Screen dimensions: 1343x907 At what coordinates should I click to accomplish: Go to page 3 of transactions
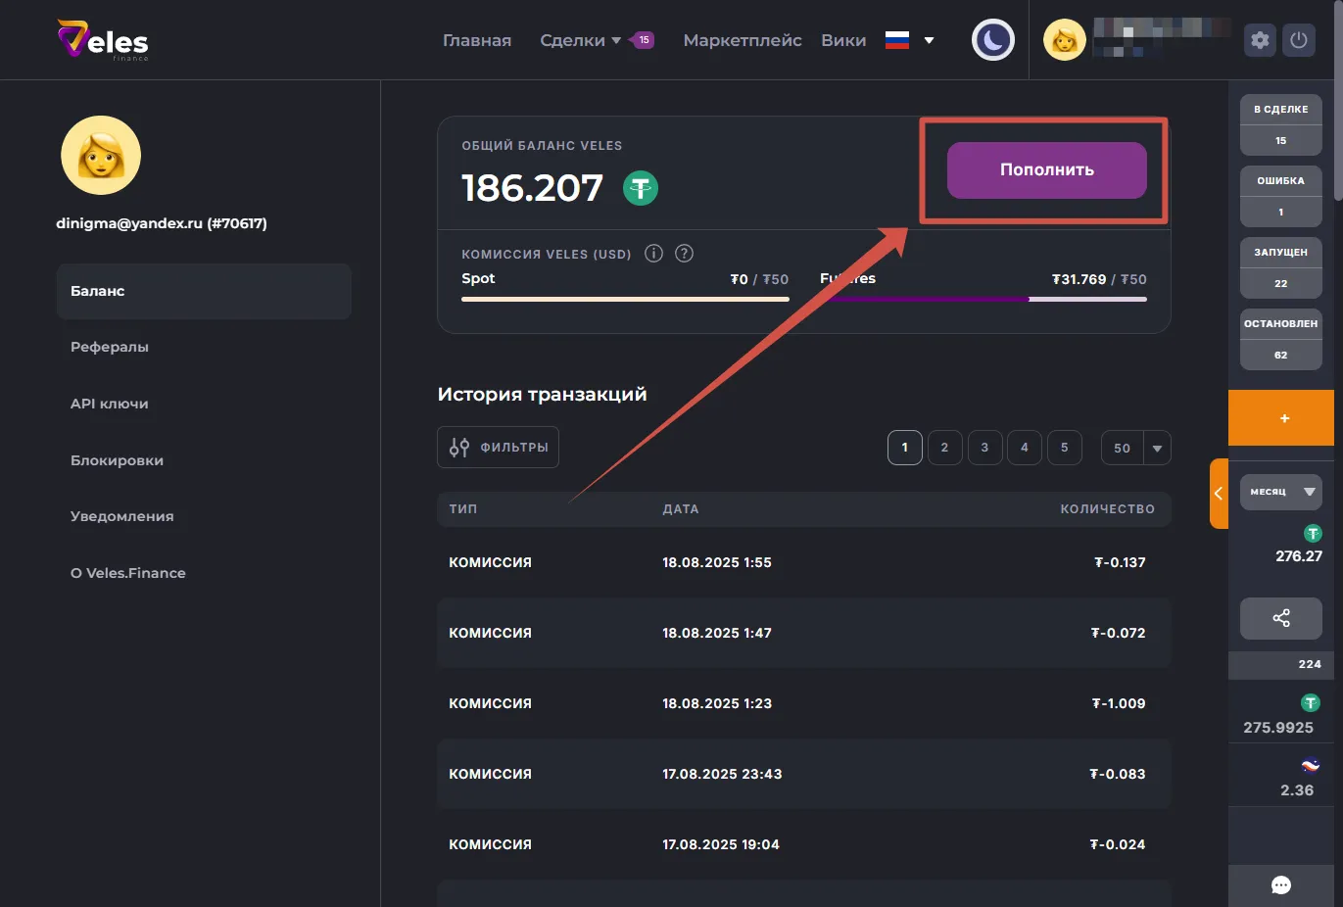[x=984, y=448]
